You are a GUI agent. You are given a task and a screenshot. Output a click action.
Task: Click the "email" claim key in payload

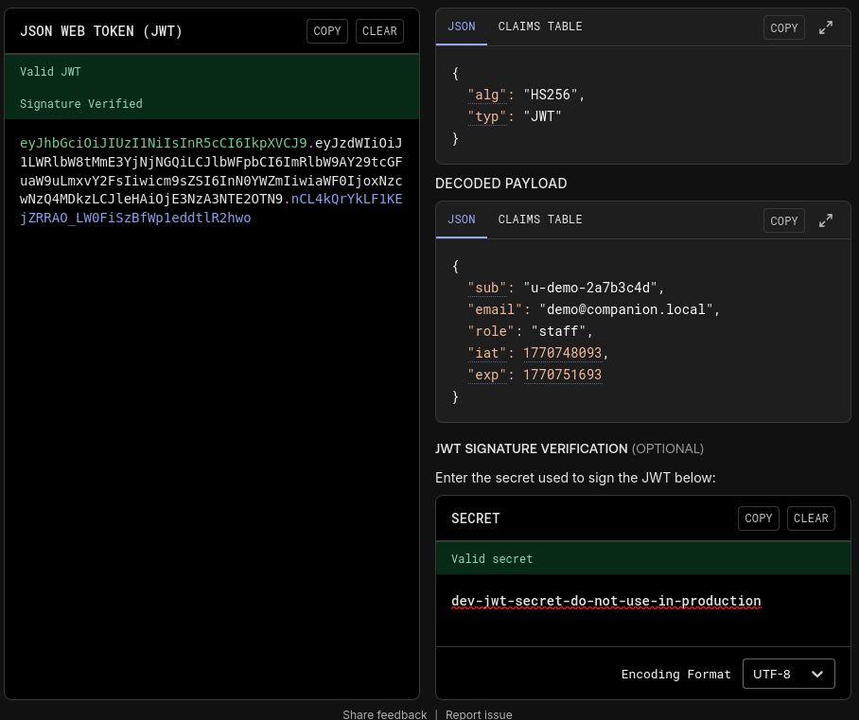(495, 309)
